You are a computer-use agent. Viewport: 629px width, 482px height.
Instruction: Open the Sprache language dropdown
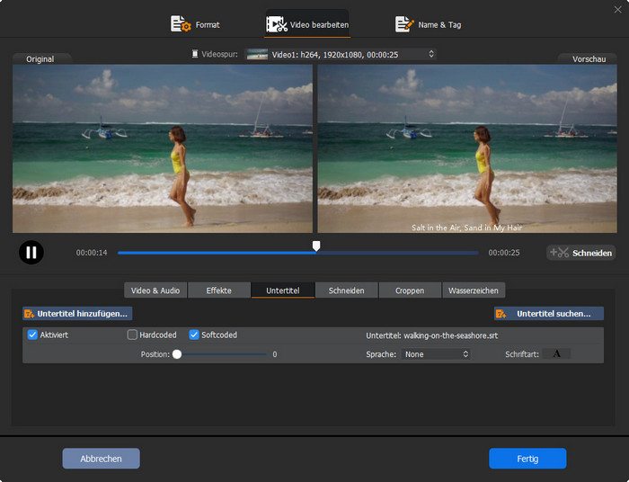tap(436, 354)
